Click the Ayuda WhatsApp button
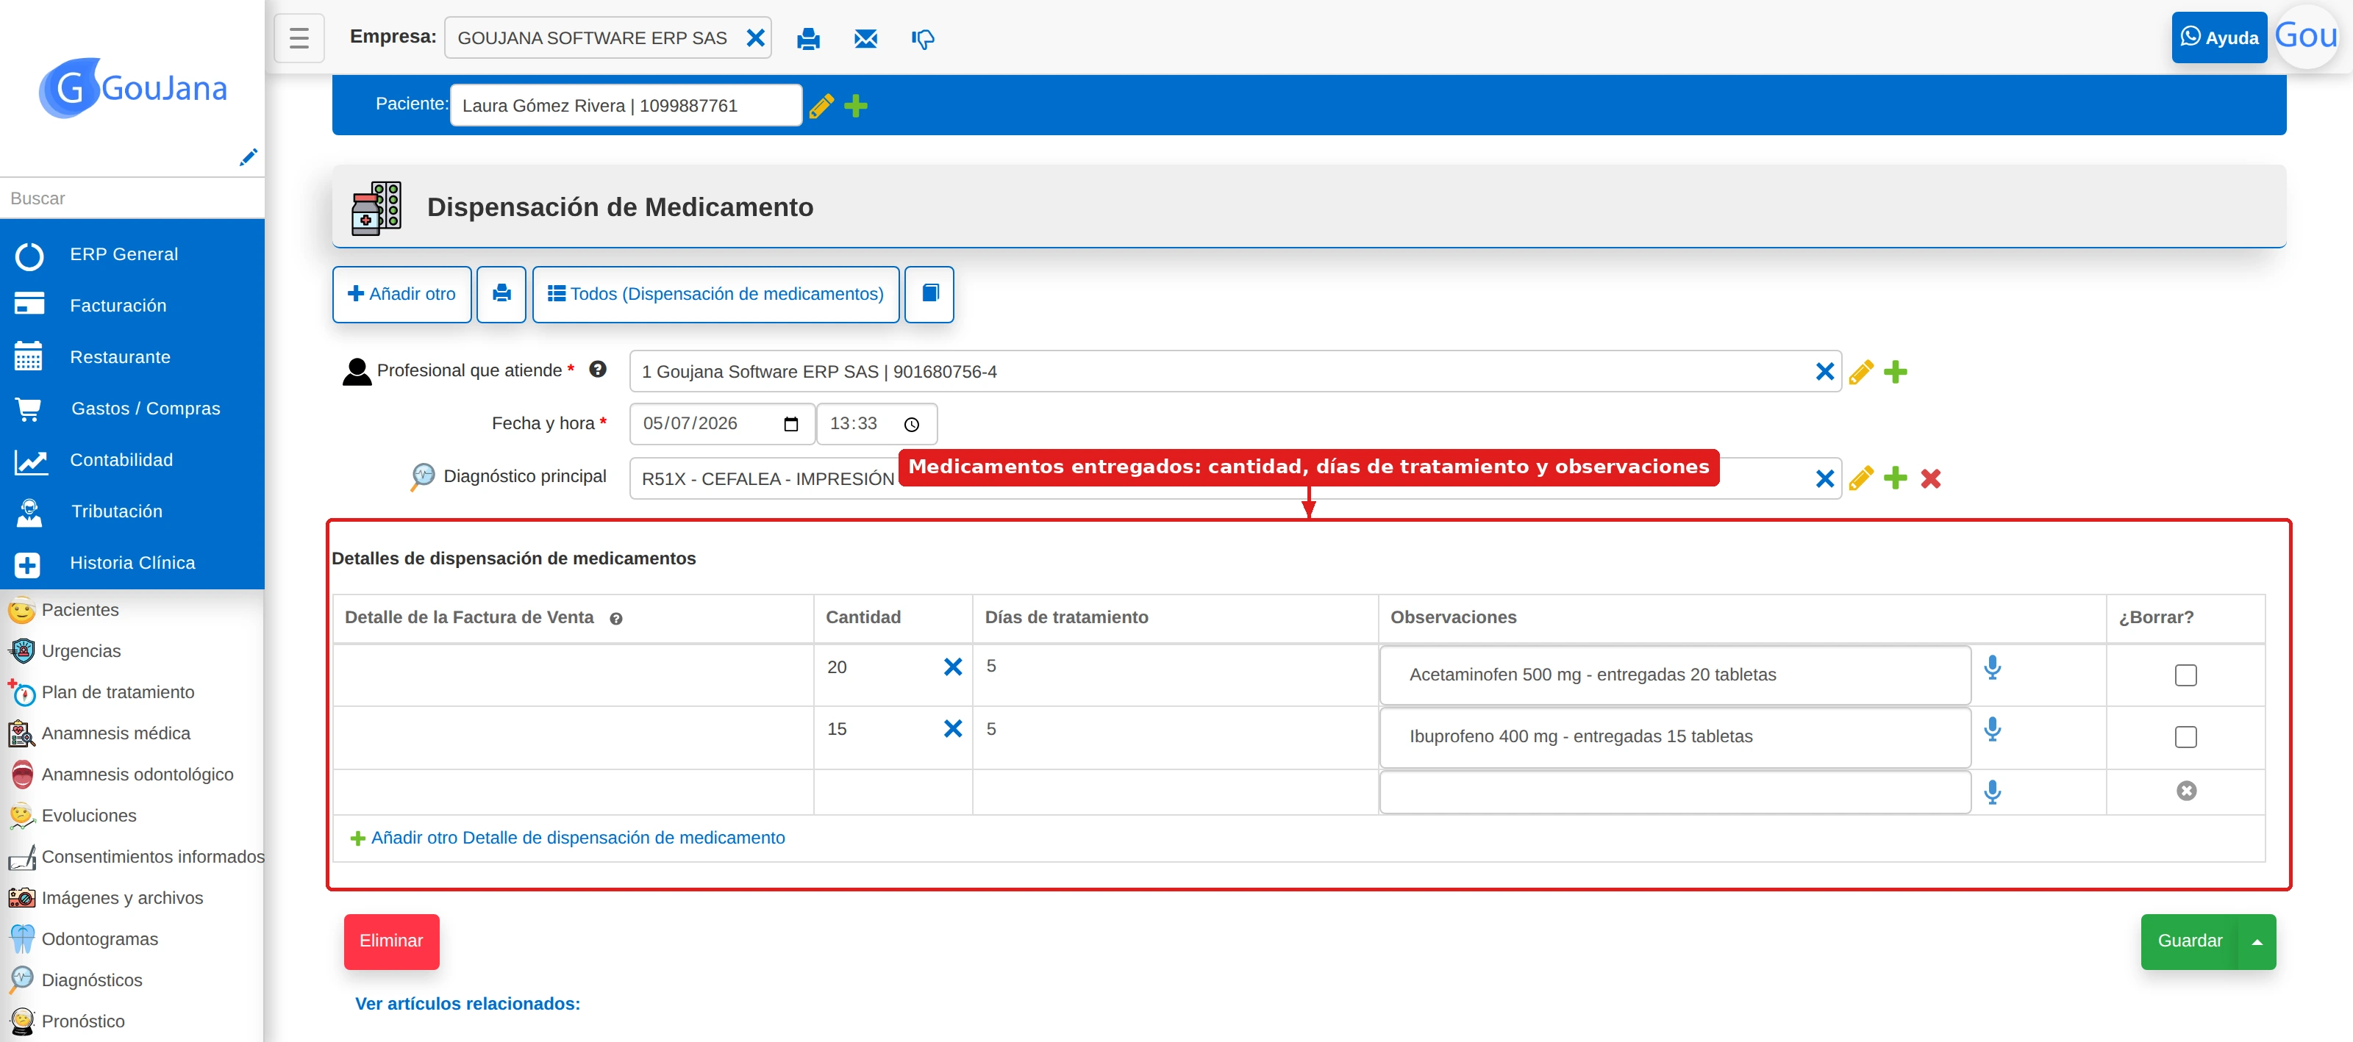Viewport: 2353px width, 1042px height. [2218, 37]
